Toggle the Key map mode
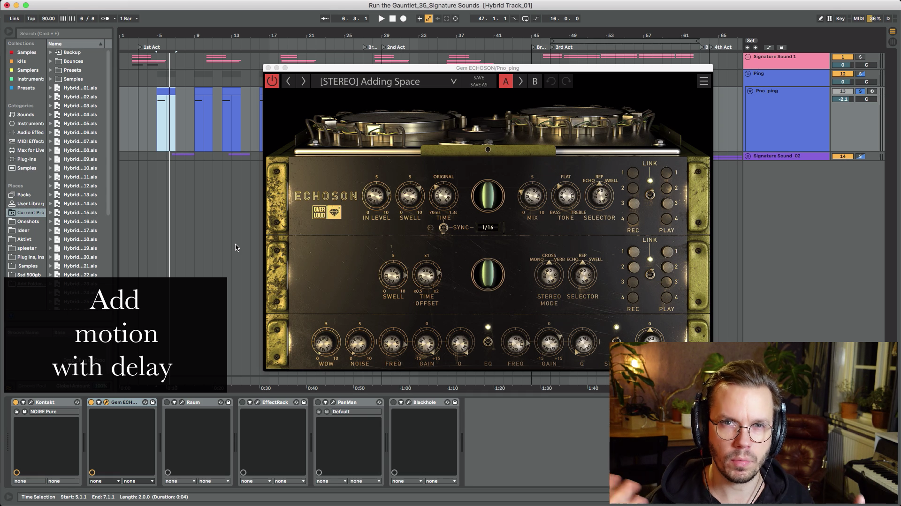The height and width of the screenshot is (506, 901). tap(840, 19)
